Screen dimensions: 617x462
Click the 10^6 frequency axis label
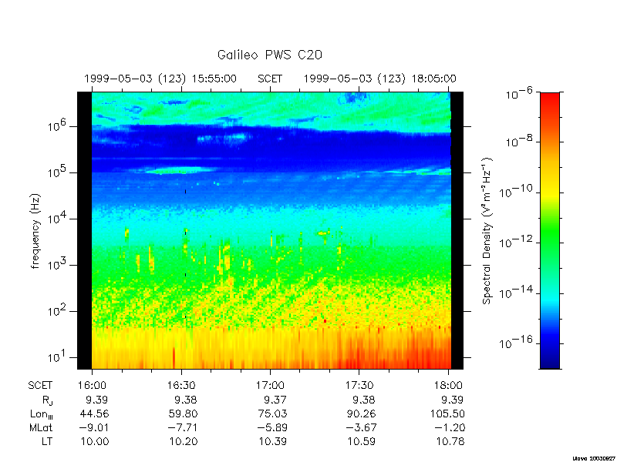point(59,126)
